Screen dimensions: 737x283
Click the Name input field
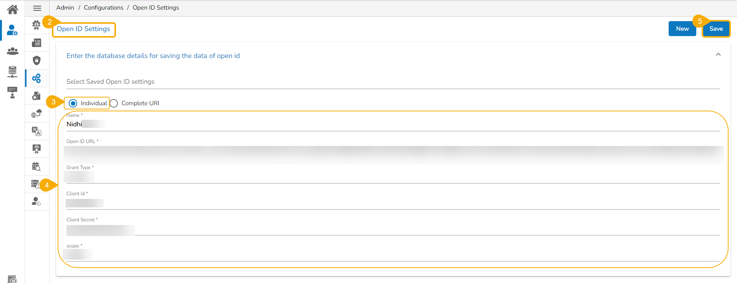click(x=393, y=124)
